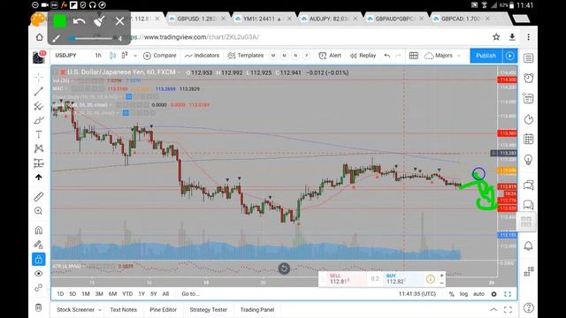
Task: Create an Alert
Action: coord(330,56)
